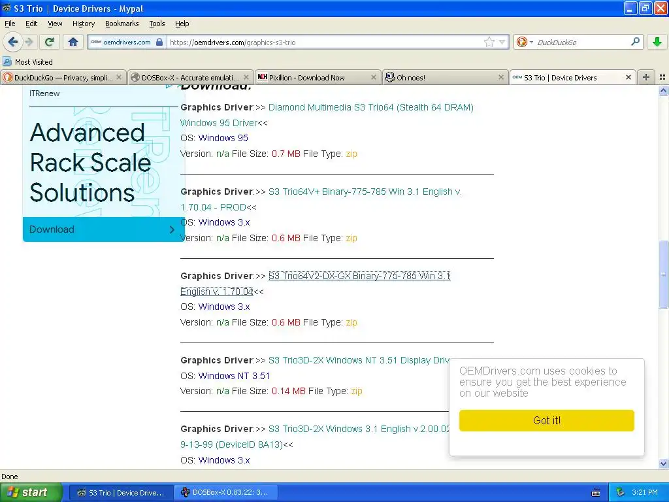Close the S3 Trio Device Drivers tab
The image size is (669, 502).
(628, 77)
